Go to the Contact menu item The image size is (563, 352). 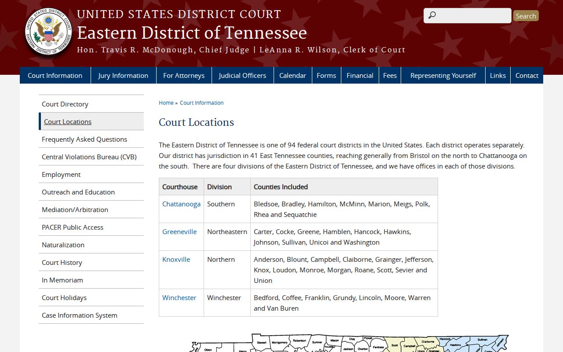[527, 75]
